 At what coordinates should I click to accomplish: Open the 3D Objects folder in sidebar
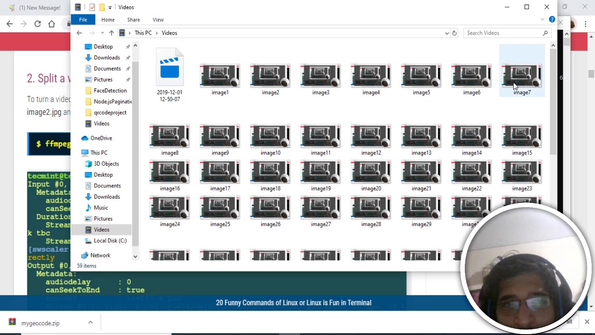point(106,164)
